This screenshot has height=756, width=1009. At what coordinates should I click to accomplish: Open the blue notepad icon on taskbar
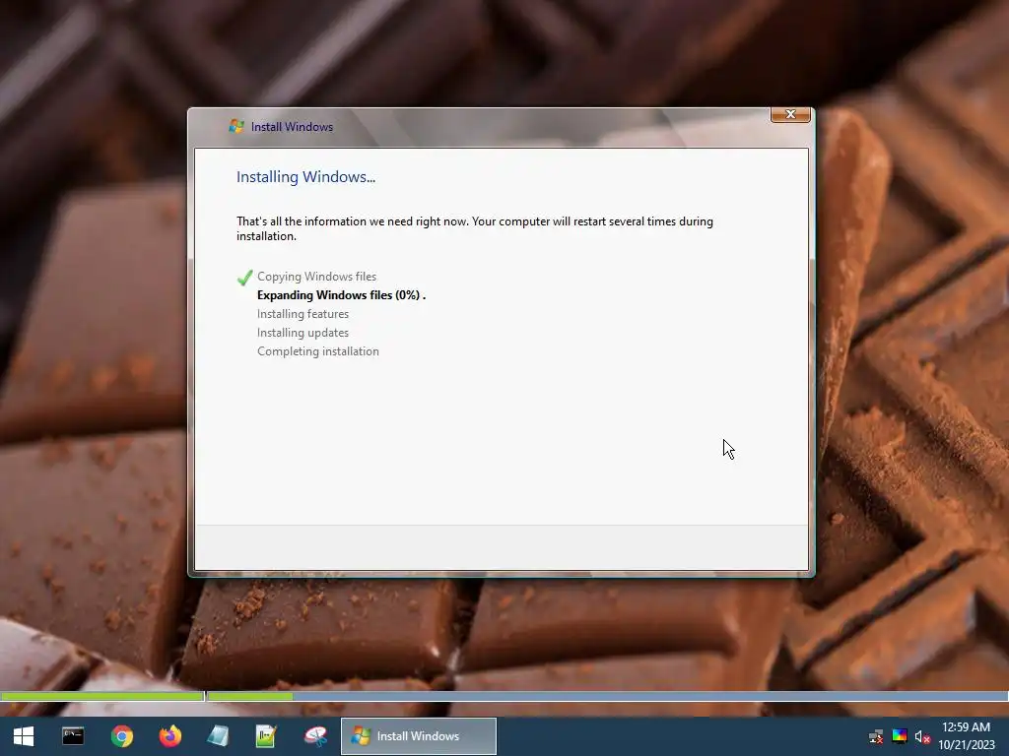(218, 736)
